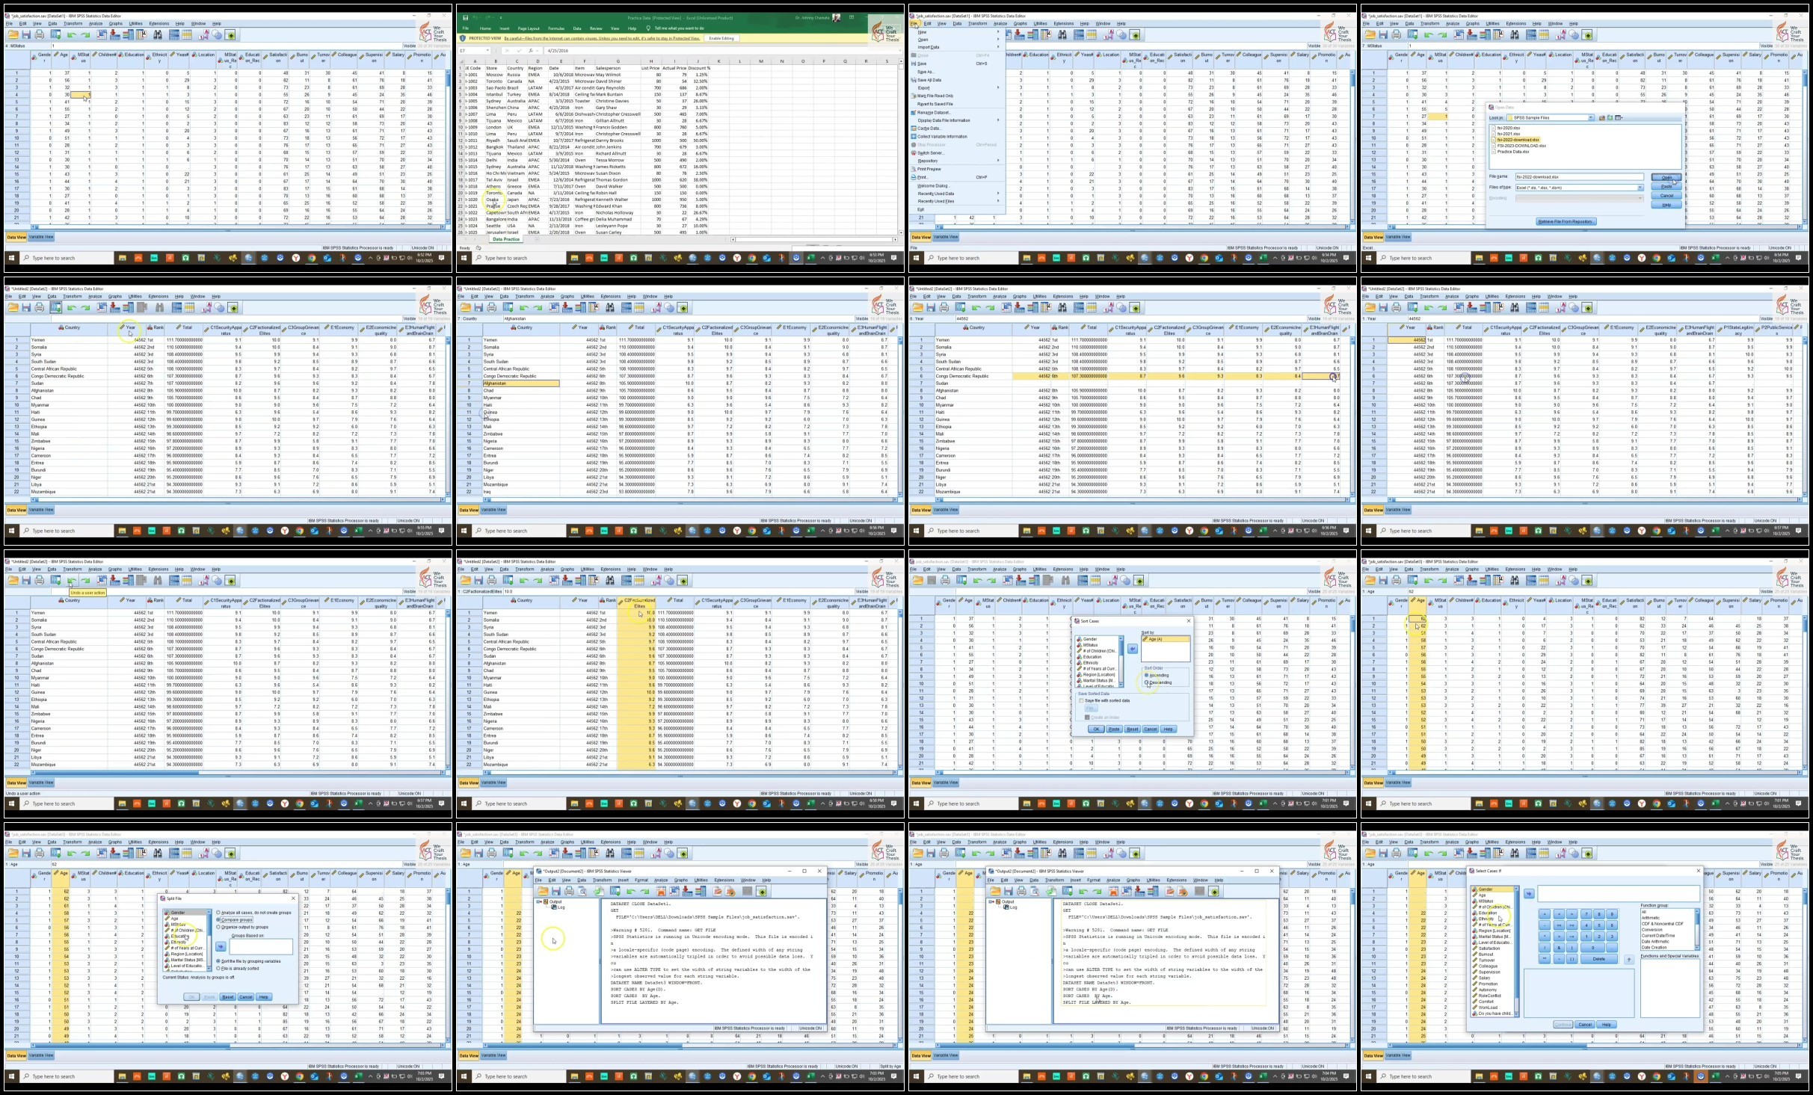Choose 'Exit' in the open File menu
Screen dimensions: 1813x1095
click(x=956, y=209)
